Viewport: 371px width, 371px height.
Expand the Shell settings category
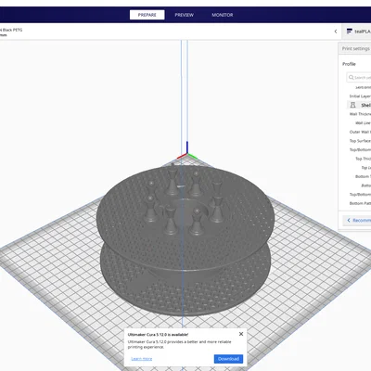359,105
